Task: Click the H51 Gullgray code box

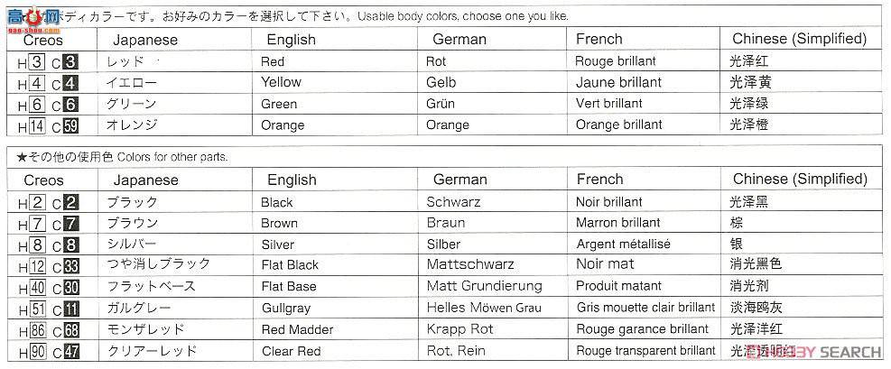Action: coord(37,309)
